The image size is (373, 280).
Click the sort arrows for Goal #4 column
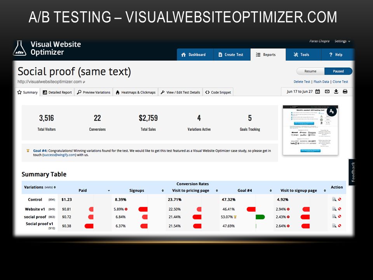pyautogui.click(x=271, y=191)
